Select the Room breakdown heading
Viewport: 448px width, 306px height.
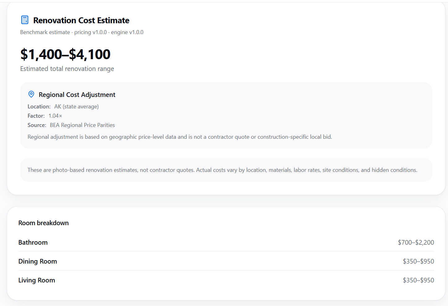point(44,223)
